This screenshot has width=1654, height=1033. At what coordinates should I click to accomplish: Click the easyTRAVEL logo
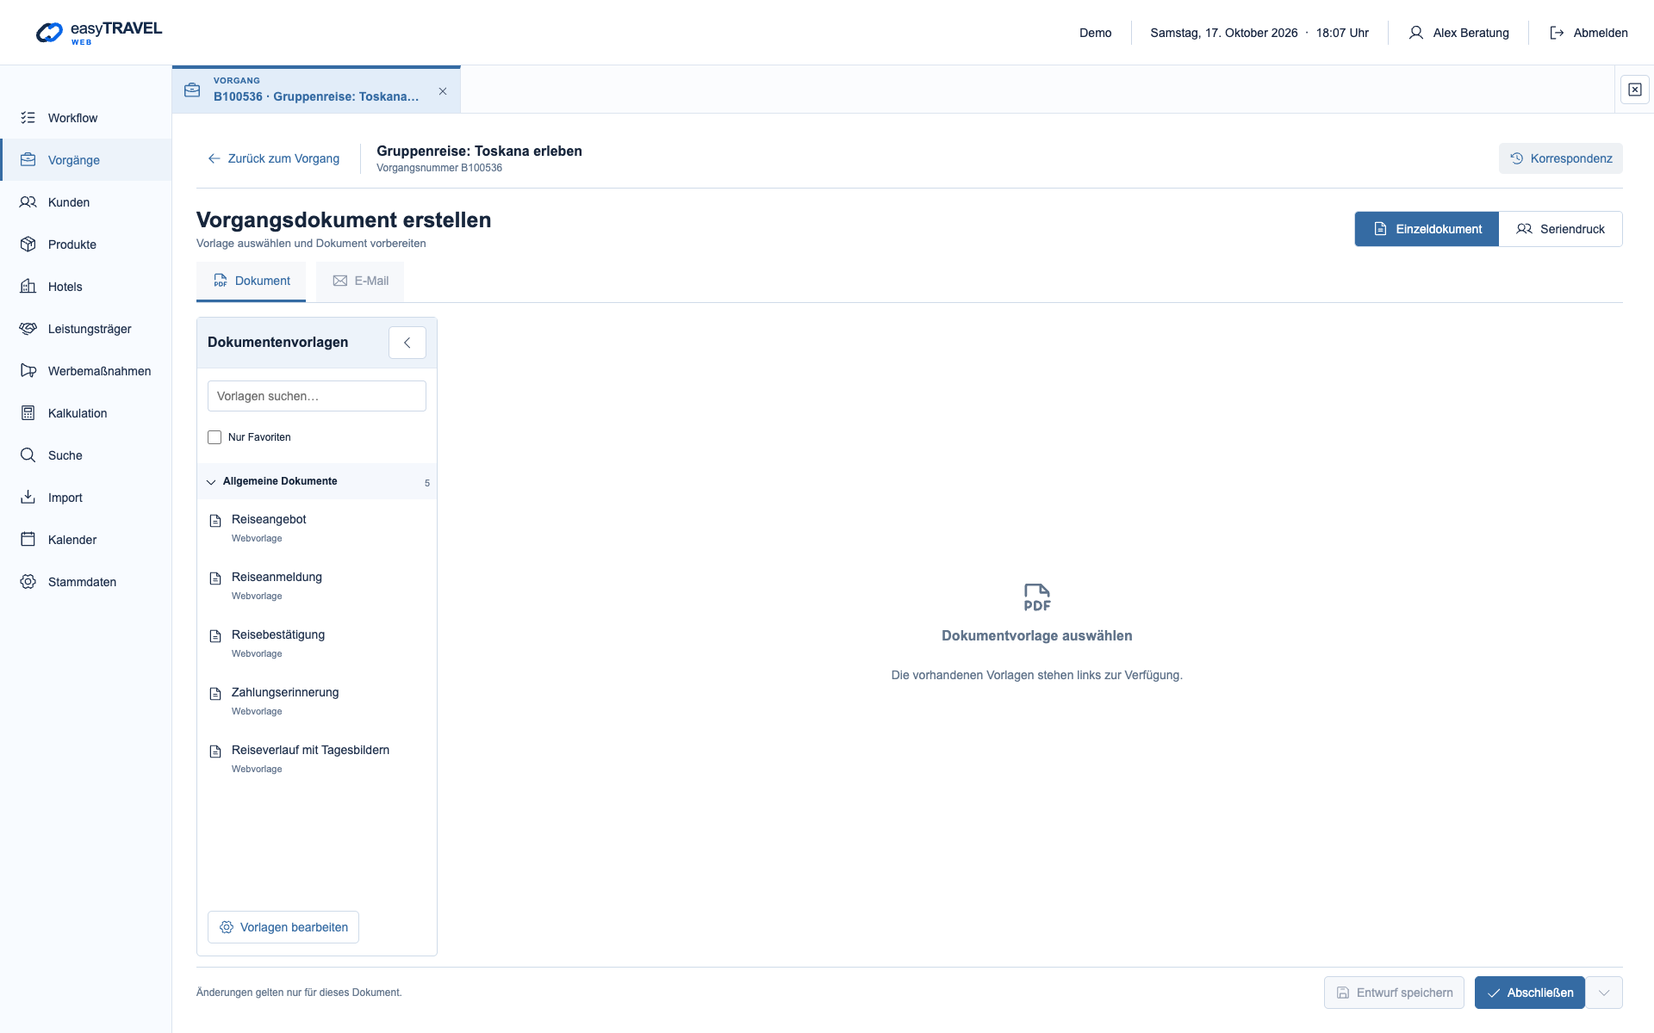[x=98, y=33]
